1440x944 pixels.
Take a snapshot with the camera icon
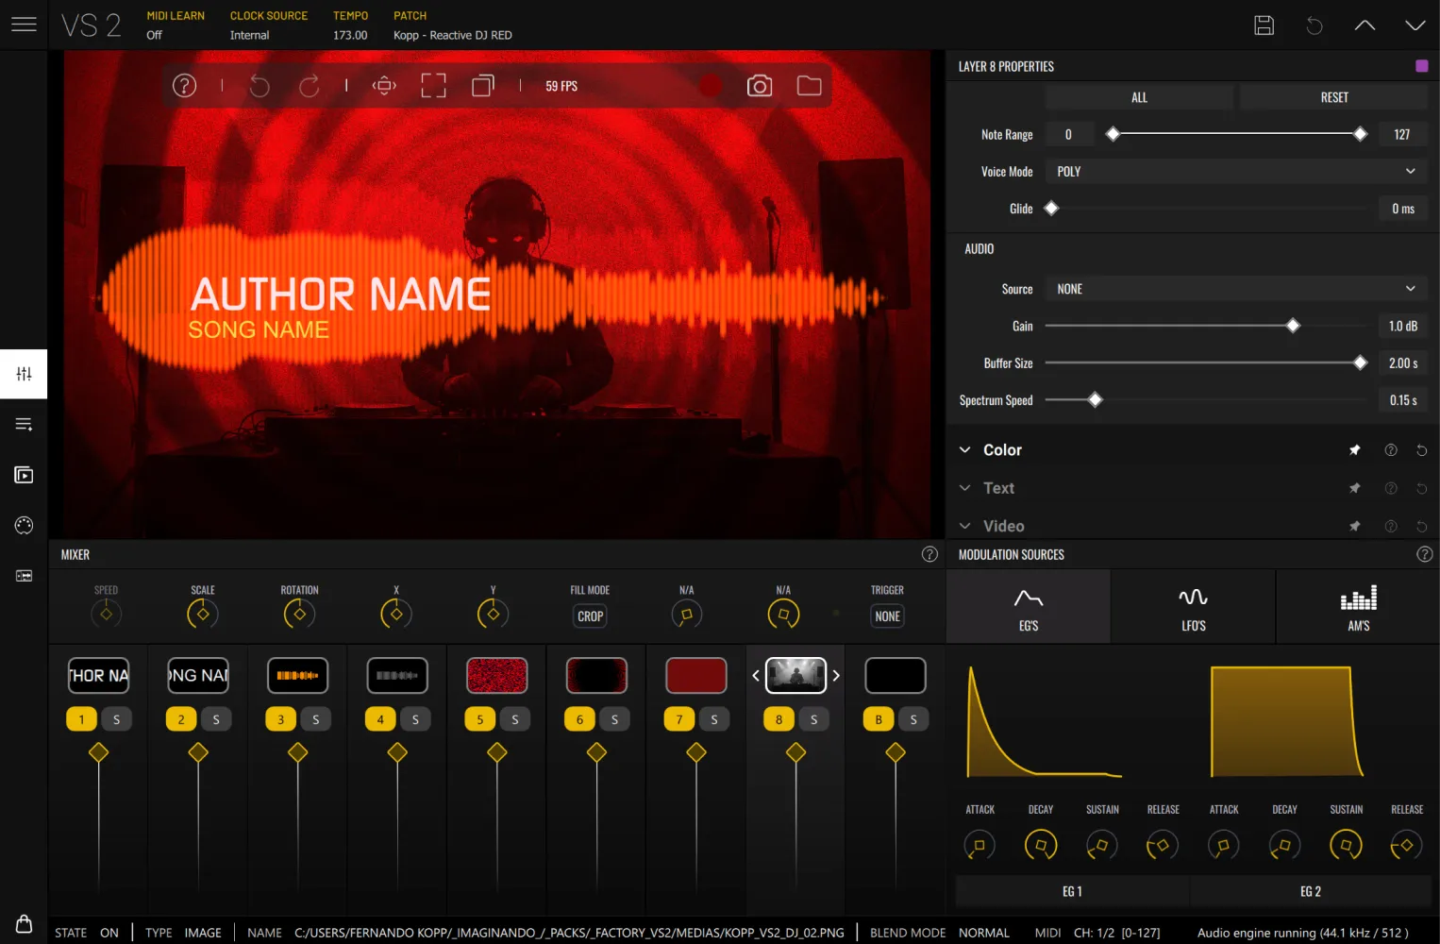(x=760, y=85)
